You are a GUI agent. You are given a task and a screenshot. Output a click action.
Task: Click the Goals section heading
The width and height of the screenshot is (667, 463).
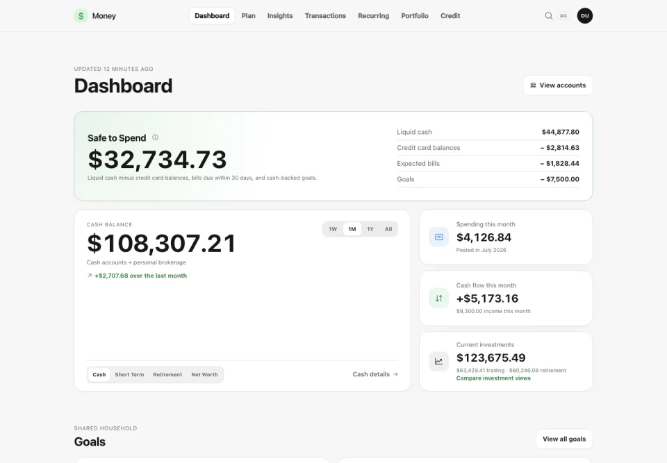[90, 441]
